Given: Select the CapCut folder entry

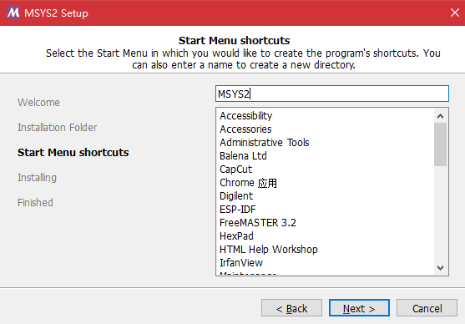Looking at the screenshot, I should click(x=235, y=170).
